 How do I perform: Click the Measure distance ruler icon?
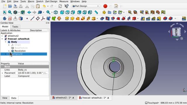coord(96,12)
